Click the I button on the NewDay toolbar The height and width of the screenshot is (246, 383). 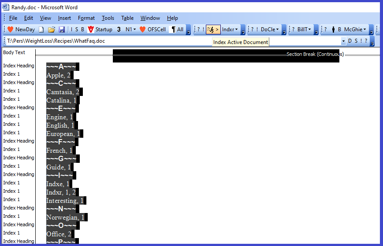click(x=71, y=29)
